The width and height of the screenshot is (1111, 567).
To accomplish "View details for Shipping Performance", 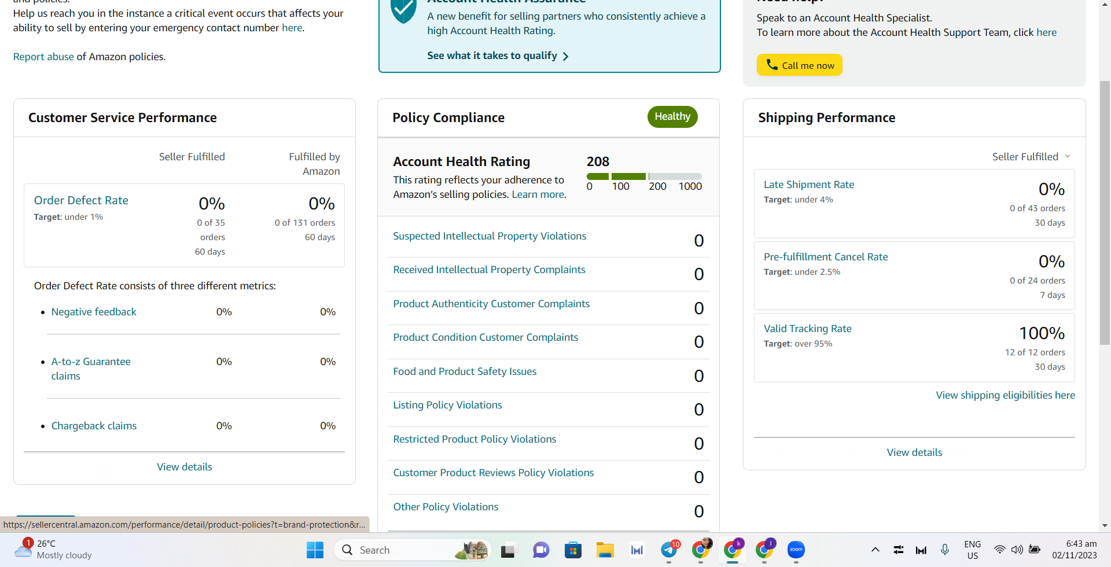I will (x=914, y=452).
